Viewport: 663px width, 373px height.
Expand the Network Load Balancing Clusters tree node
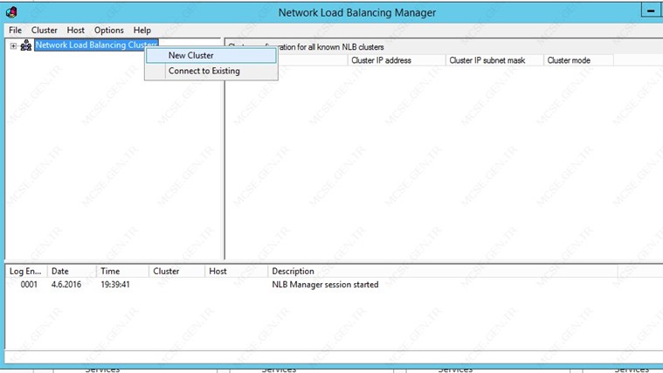(x=13, y=45)
